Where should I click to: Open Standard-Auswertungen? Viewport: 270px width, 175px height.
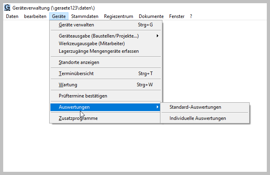(195, 107)
